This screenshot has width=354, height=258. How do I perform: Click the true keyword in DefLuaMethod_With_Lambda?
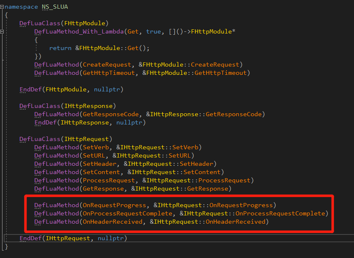(x=154, y=31)
